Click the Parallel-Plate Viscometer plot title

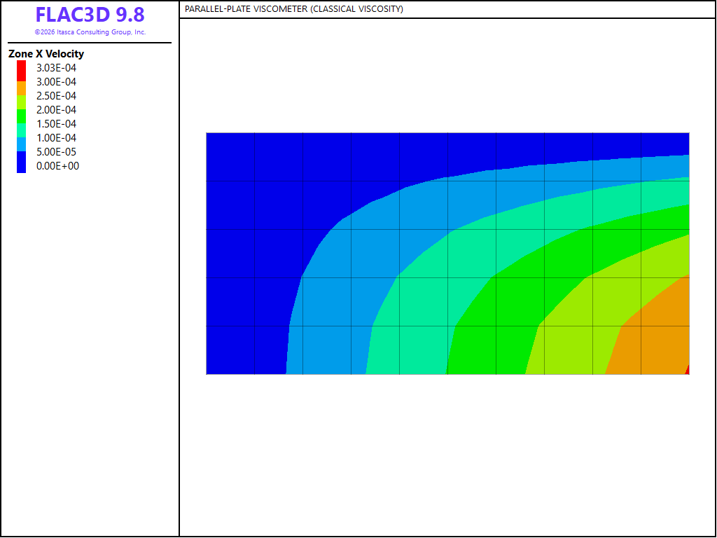pos(294,9)
